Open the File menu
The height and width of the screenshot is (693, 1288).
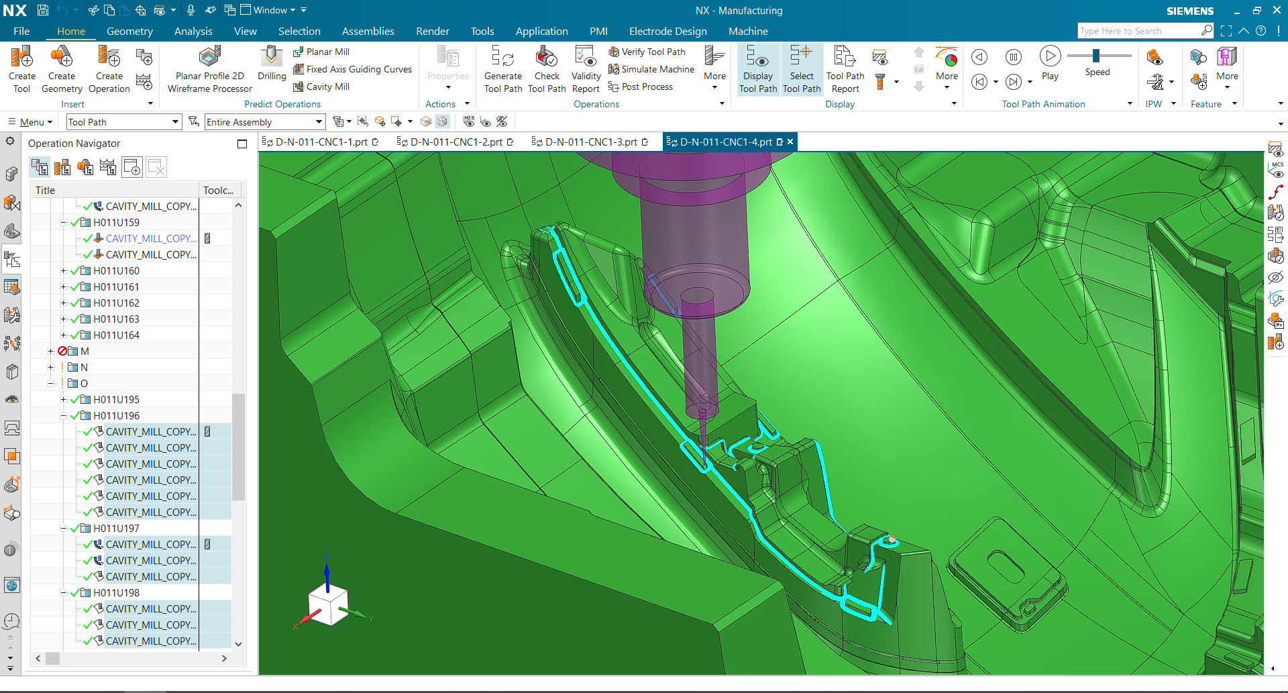click(x=21, y=31)
